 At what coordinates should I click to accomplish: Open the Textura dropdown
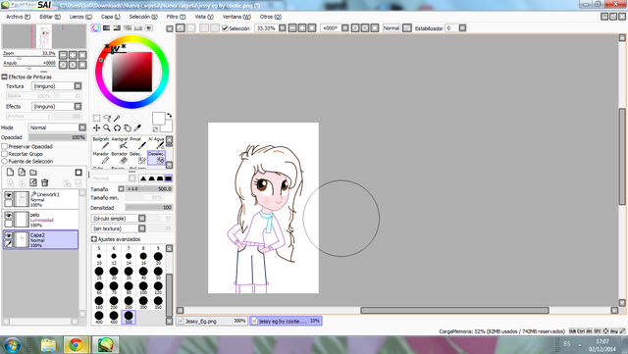[x=78, y=86]
